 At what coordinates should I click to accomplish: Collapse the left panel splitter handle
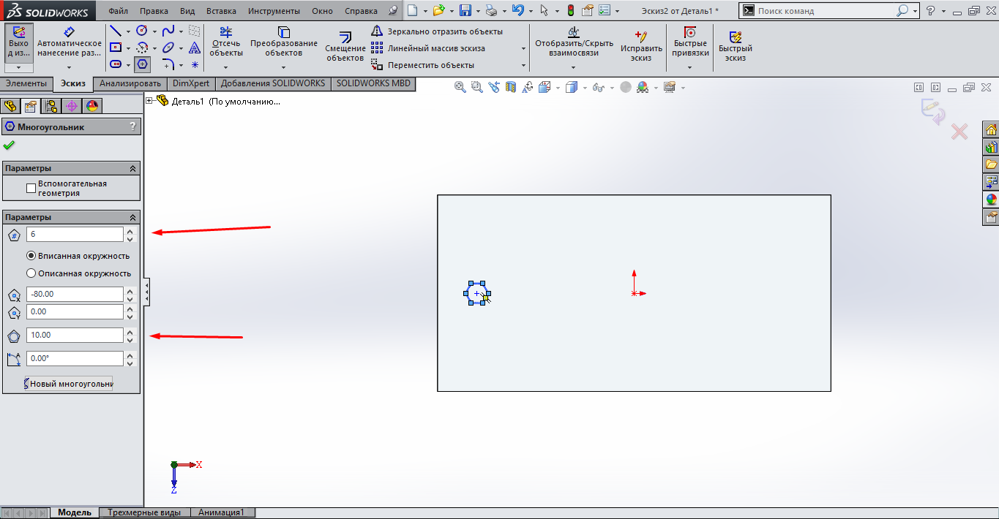coord(147,292)
